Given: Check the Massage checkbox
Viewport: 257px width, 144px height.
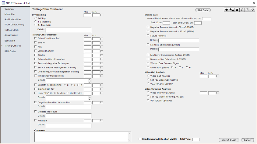Looking at the screenshot, I should click(35, 120).
